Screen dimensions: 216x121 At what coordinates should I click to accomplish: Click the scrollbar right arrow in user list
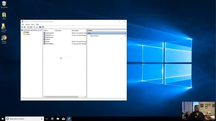point(85,97)
